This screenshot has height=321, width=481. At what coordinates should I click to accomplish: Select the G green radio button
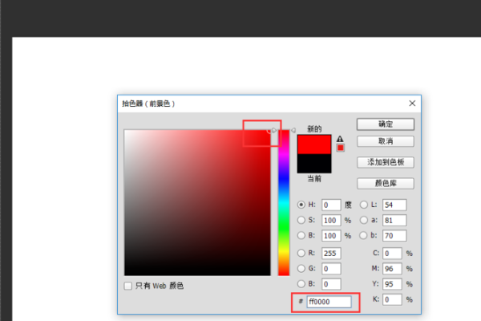click(301, 268)
